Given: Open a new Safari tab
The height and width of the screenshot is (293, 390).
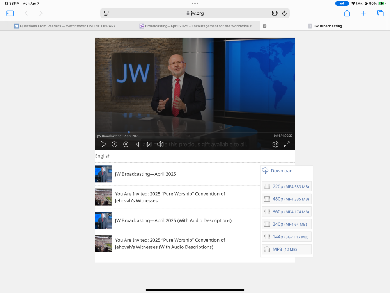Looking at the screenshot, I should tap(363, 13).
